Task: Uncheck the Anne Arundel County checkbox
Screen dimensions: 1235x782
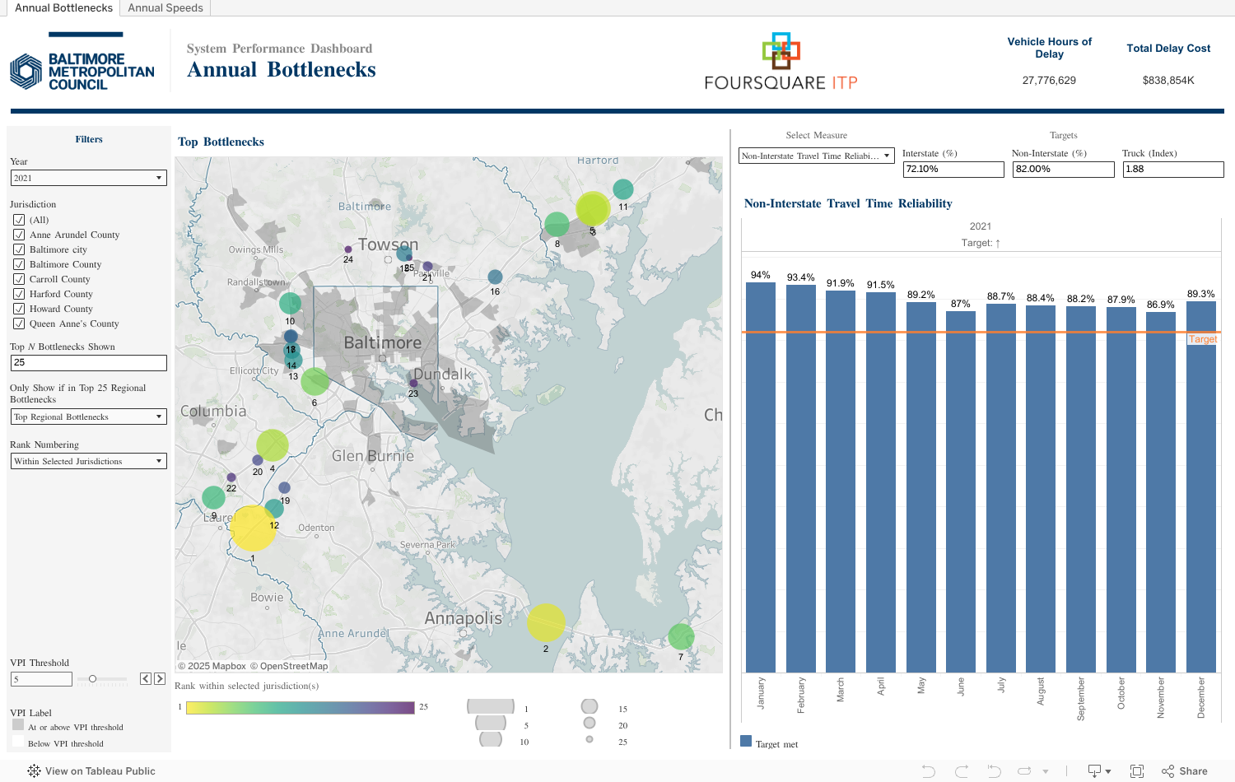Action: click(19, 235)
